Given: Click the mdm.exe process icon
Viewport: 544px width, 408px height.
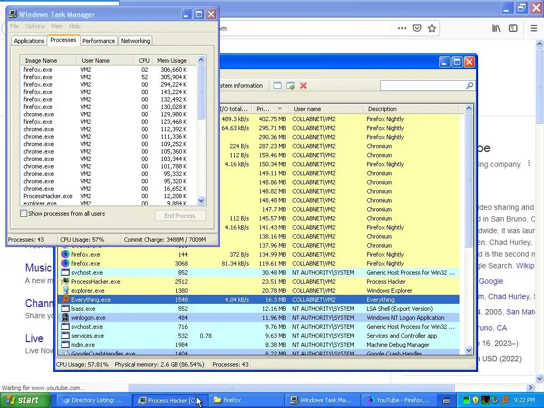Looking at the screenshot, I should (65, 344).
